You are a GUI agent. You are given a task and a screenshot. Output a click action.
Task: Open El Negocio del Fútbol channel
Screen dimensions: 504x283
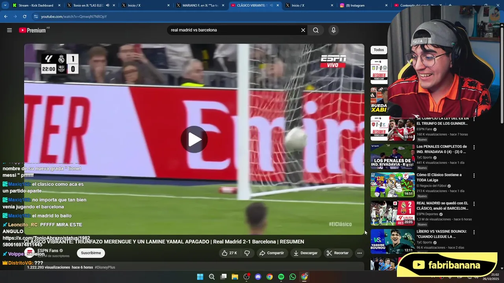pyautogui.click(x=431, y=186)
